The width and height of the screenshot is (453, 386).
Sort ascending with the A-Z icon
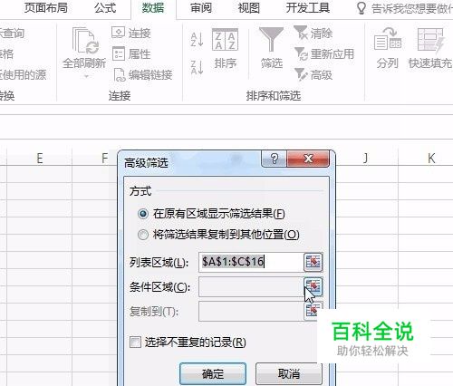[x=197, y=40]
